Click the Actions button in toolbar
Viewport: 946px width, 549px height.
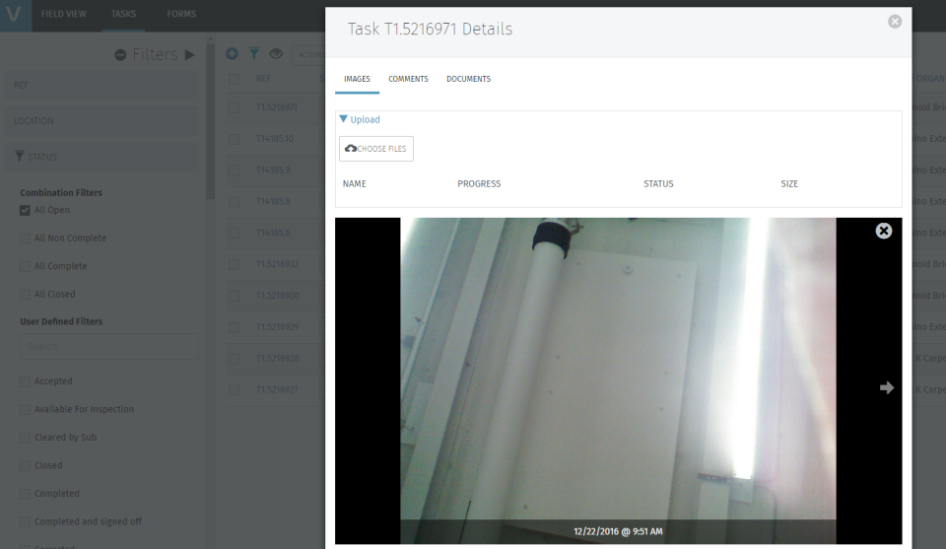pyautogui.click(x=308, y=55)
